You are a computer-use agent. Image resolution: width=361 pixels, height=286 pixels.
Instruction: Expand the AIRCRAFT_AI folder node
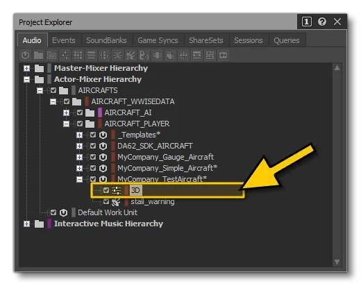tap(66, 112)
